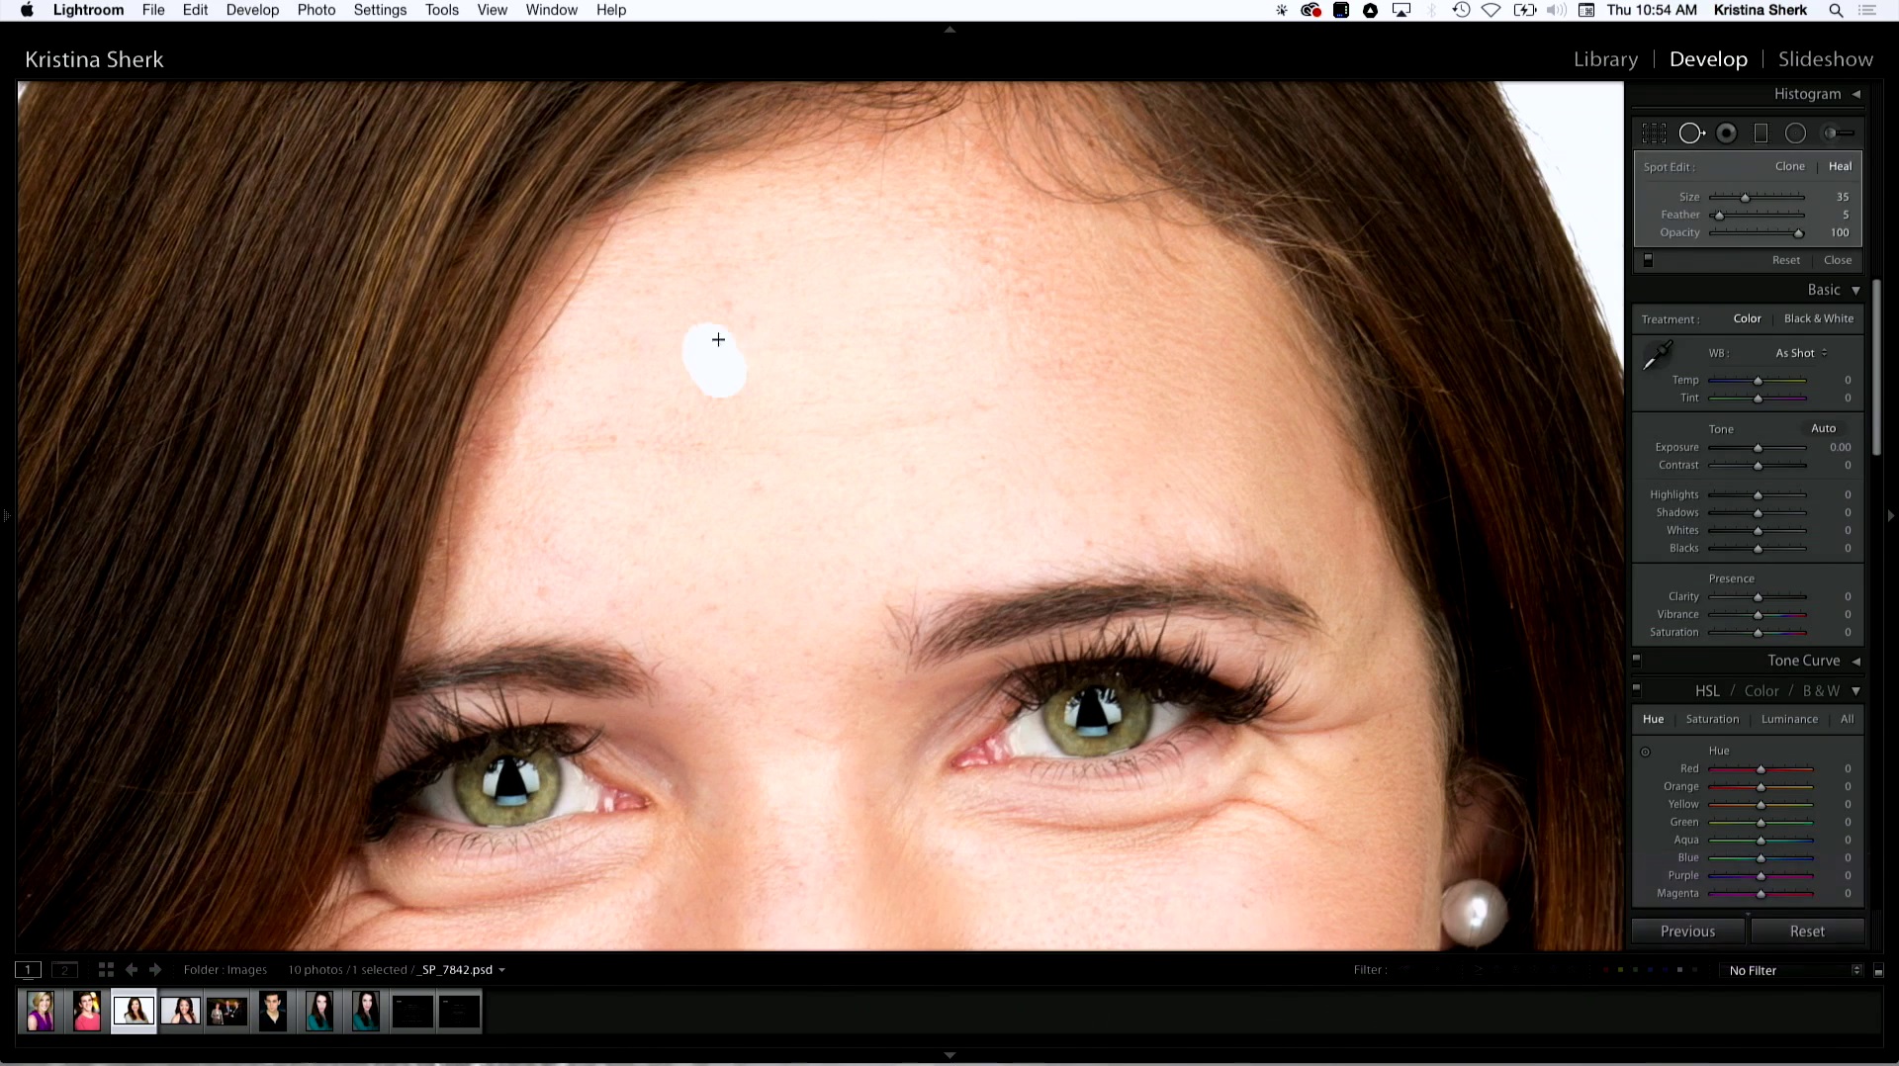
Task: Select the Spot Removal tool
Action: click(x=1691, y=133)
